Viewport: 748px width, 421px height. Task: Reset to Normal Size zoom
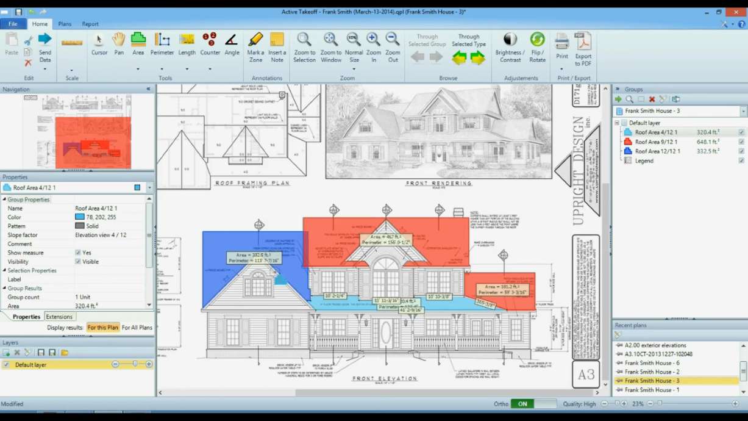tap(354, 47)
